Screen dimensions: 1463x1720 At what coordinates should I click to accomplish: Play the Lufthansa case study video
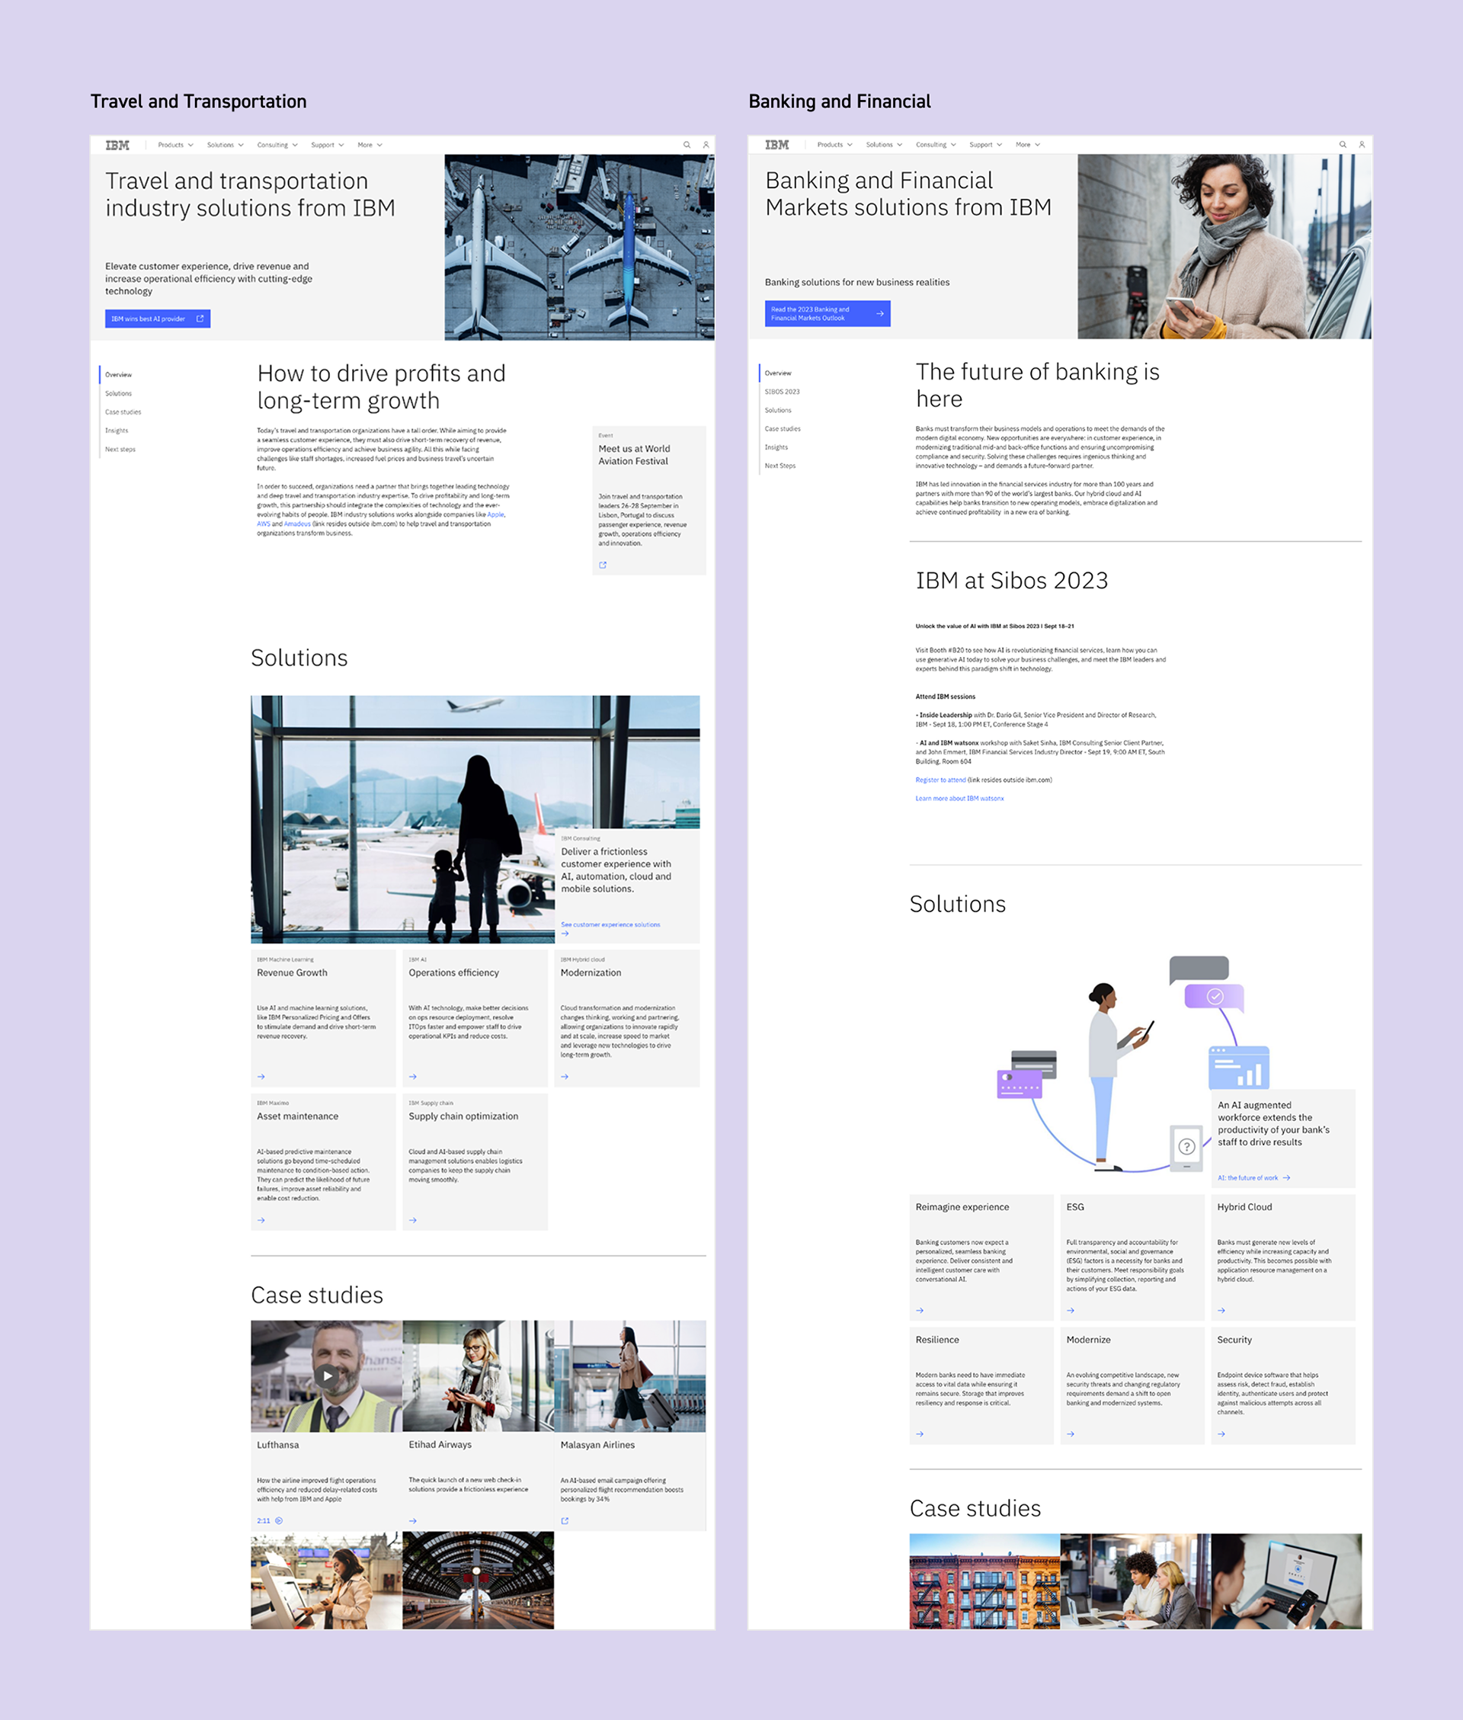pos(327,1376)
